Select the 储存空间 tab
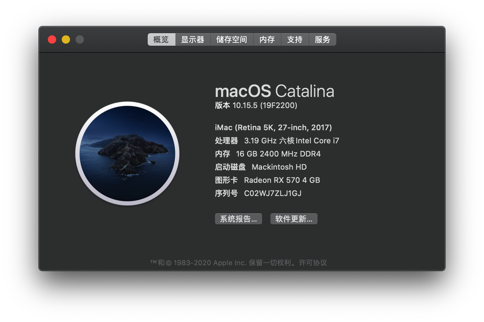The width and height of the screenshot is (484, 322). (x=232, y=39)
